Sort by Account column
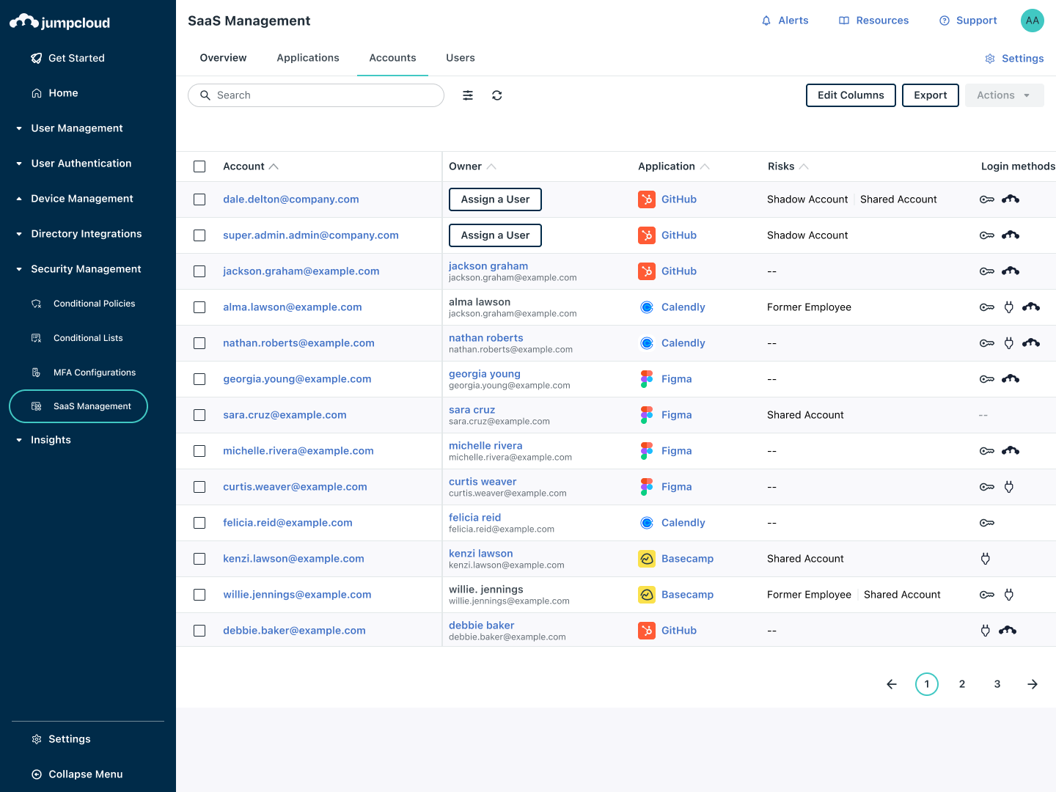 pos(251,166)
